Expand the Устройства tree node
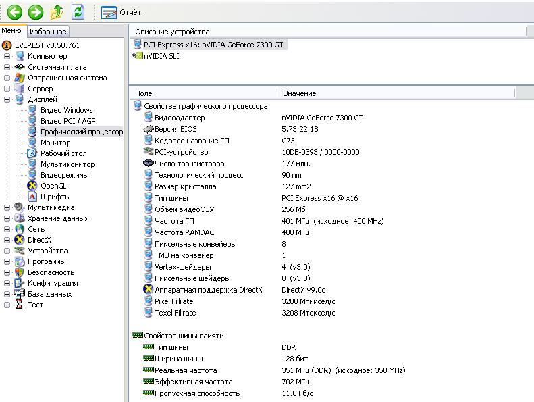Viewport: 534px width, 402px height. (x=7, y=251)
